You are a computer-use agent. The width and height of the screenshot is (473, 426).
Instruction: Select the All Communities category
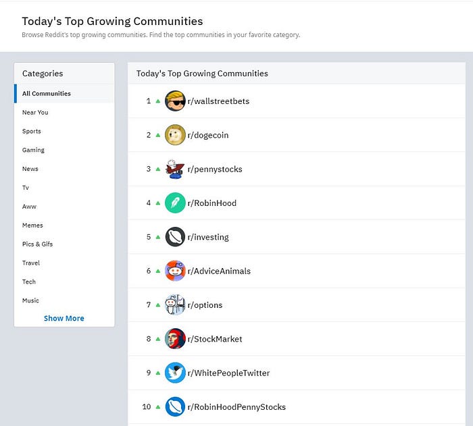click(64, 93)
